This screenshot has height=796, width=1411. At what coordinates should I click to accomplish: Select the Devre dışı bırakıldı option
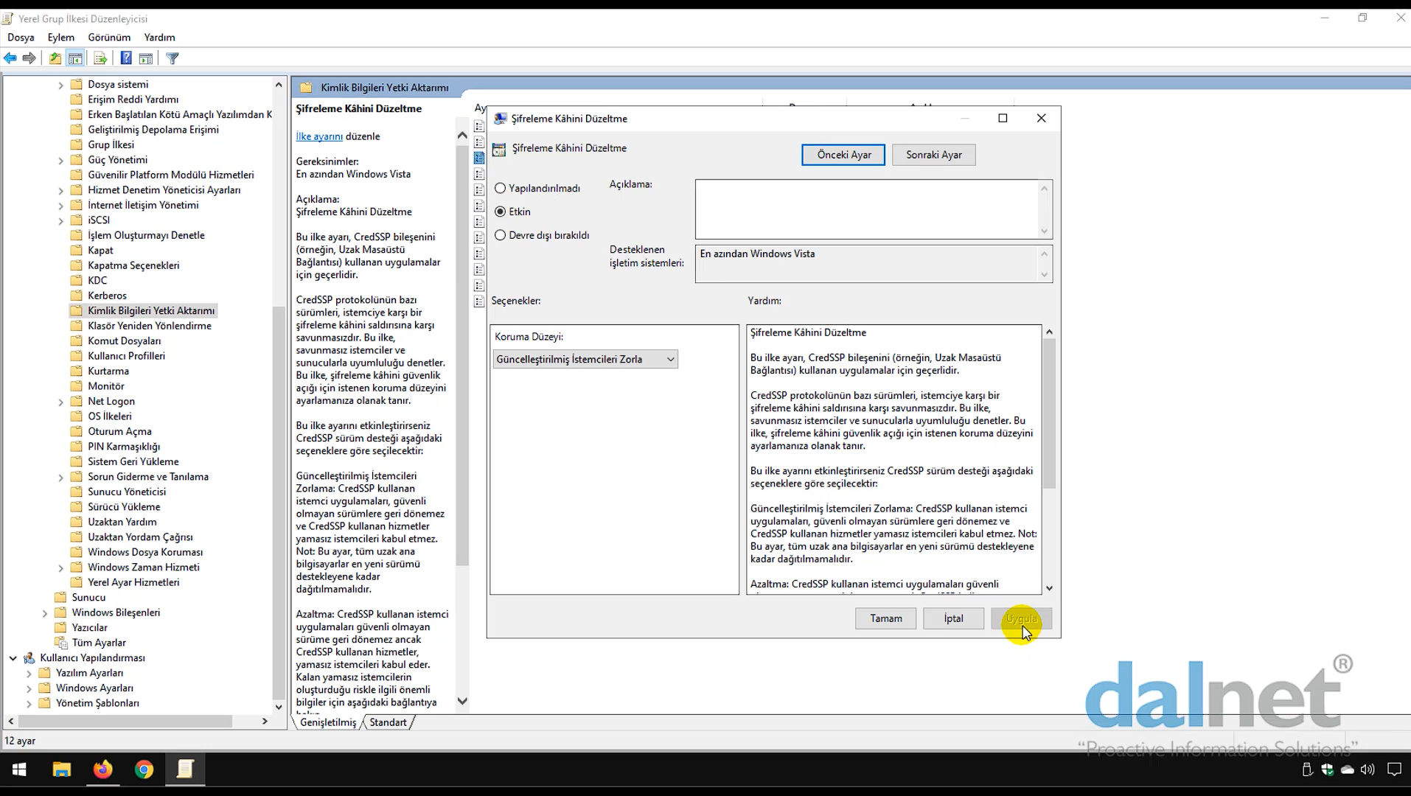point(500,235)
